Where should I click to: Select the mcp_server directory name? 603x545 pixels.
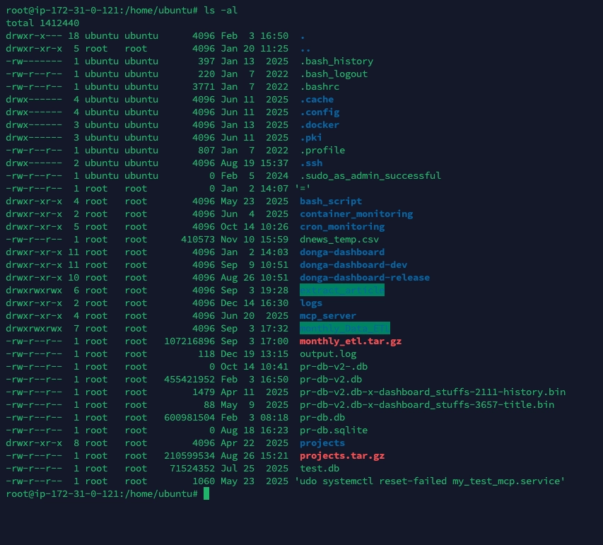tap(328, 316)
